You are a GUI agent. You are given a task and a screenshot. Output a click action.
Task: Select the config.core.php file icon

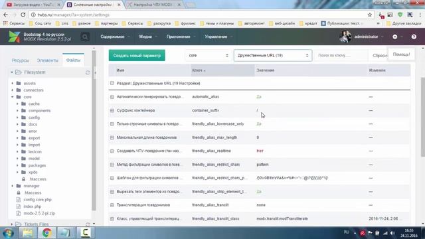coord(19,200)
